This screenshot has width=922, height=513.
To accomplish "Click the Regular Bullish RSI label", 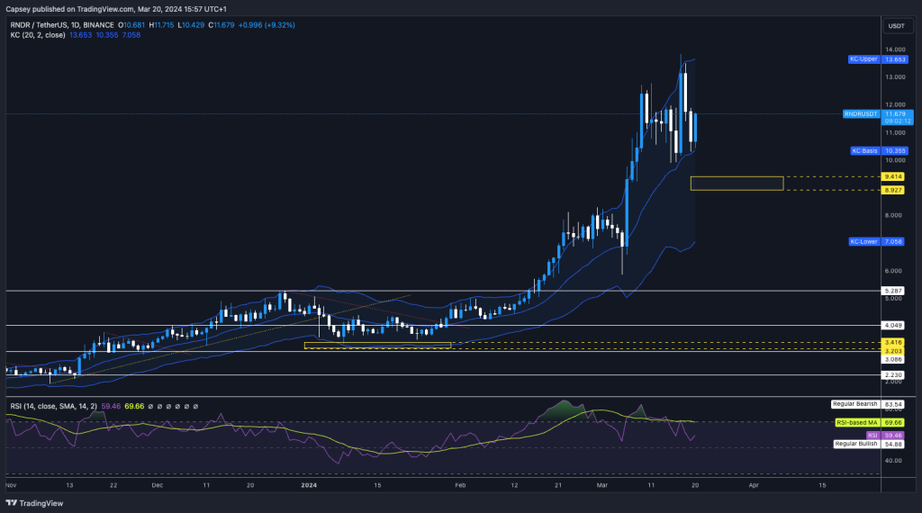I will [x=855, y=444].
